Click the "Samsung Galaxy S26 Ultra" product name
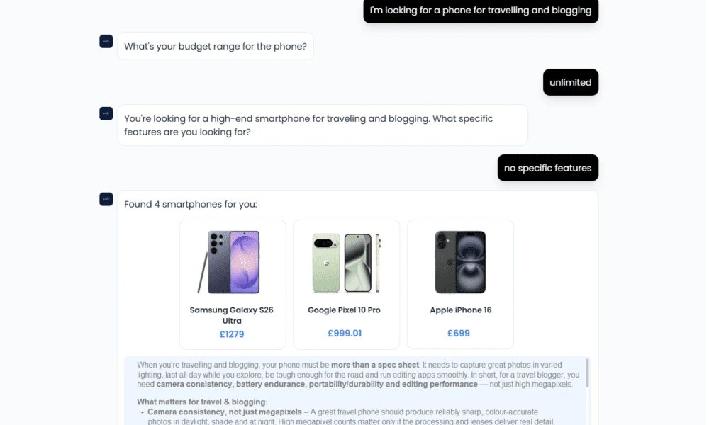Image resolution: width=709 pixels, height=425 pixels. [232, 315]
